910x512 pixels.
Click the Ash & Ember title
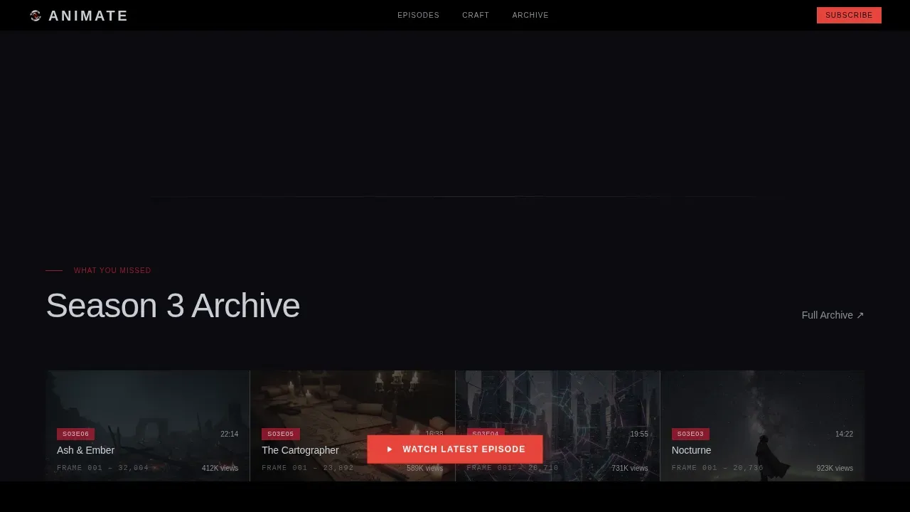(x=85, y=450)
